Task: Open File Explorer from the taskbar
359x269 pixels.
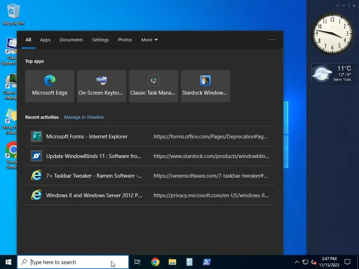Action: (172, 262)
